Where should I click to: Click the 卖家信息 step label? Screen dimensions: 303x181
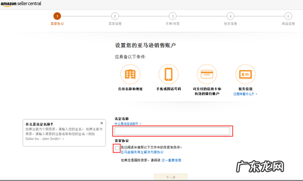coord(115,24)
